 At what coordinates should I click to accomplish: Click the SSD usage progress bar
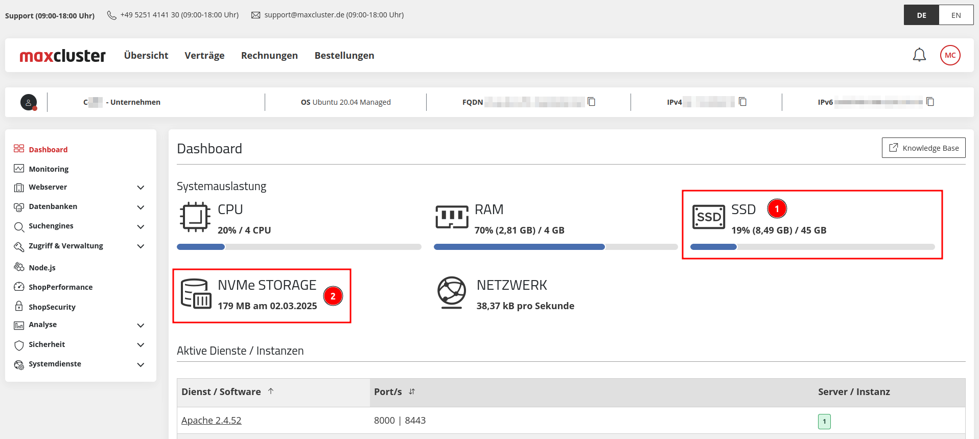pos(812,247)
